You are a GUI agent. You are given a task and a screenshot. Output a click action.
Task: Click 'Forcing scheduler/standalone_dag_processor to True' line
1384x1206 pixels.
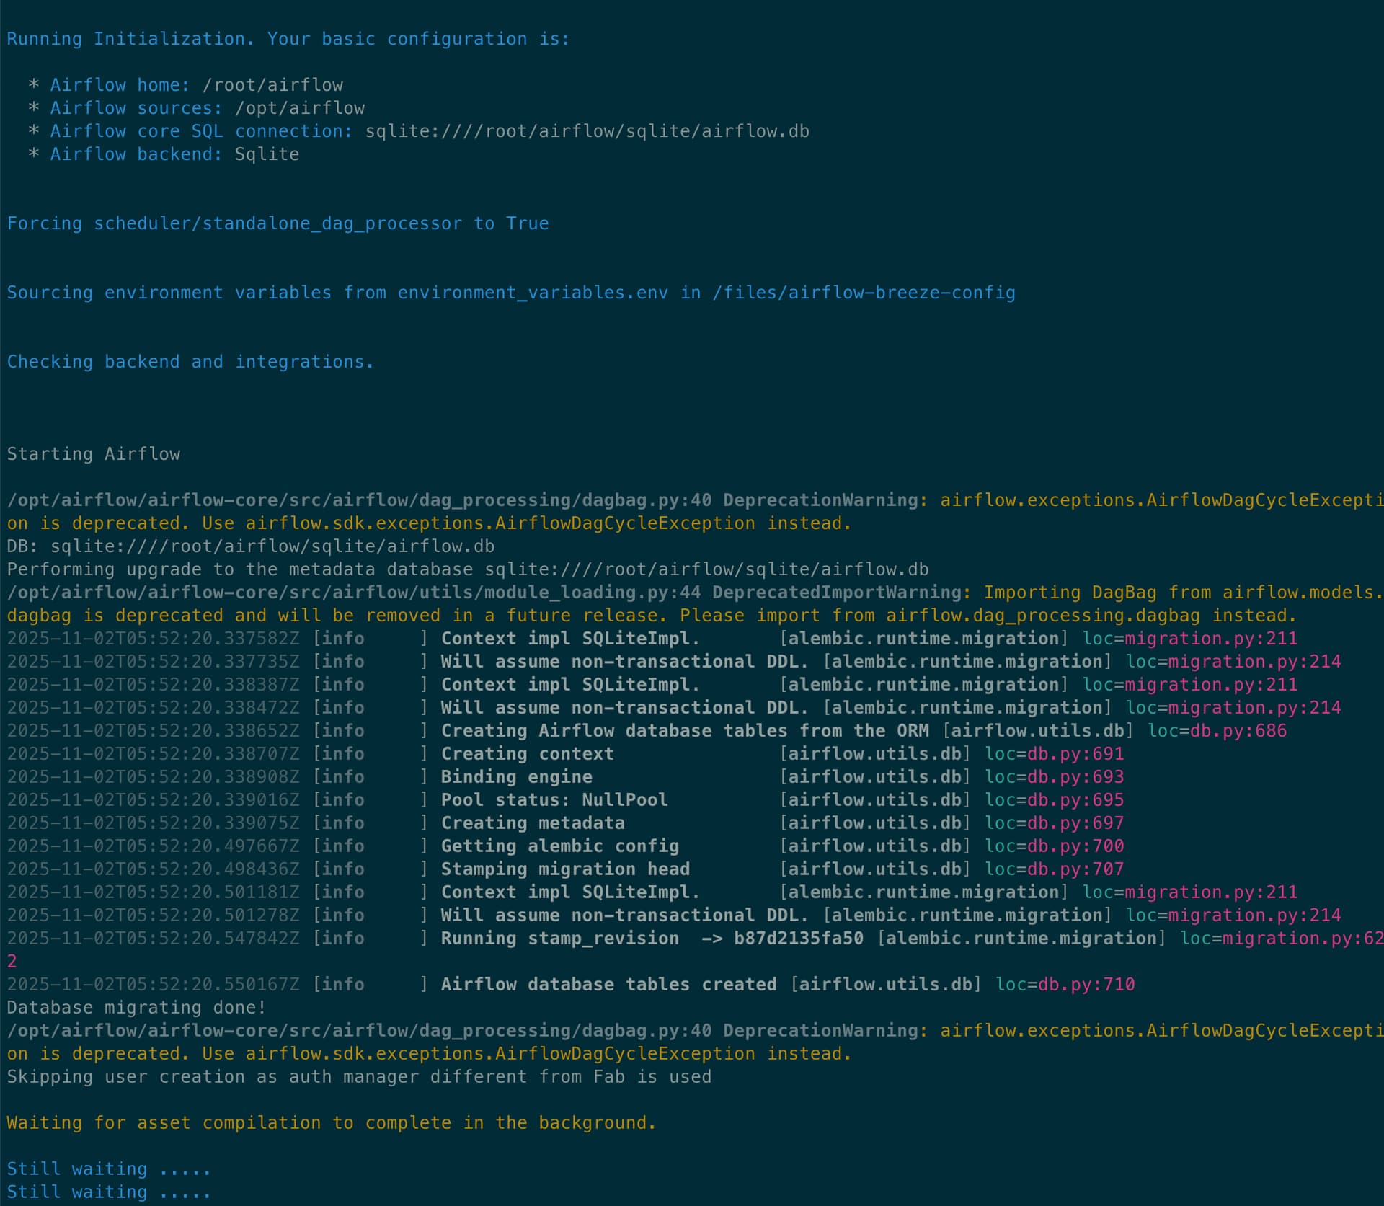tap(278, 223)
